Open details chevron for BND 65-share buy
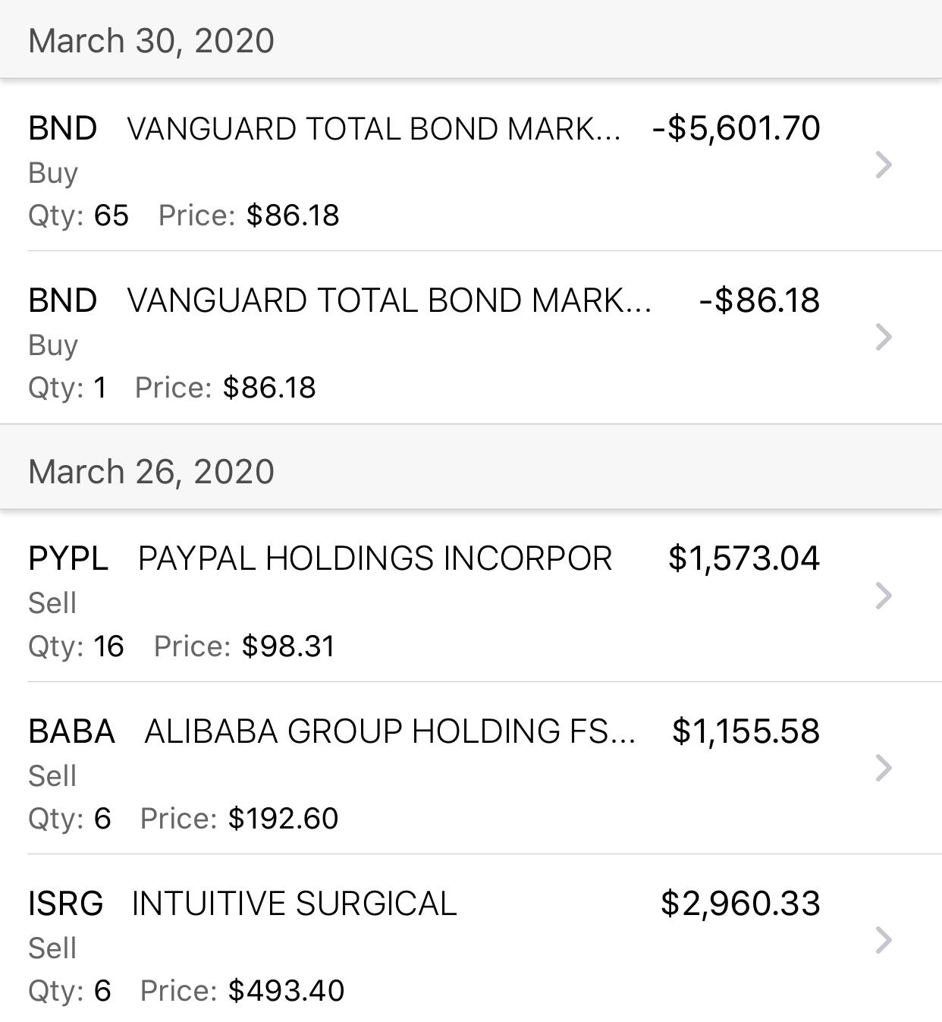Viewport: 942px width, 1022px height. click(884, 165)
